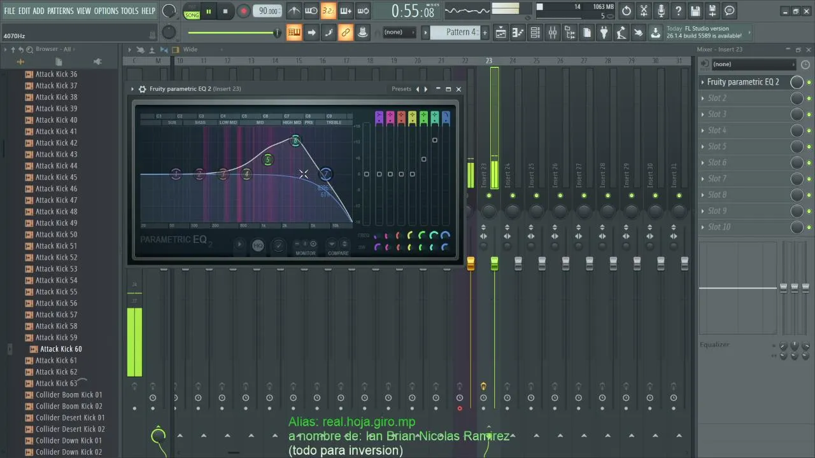Open the Wide mixer layout dropdown
This screenshot has height=458, width=815.
pyautogui.click(x=190, y=50)
